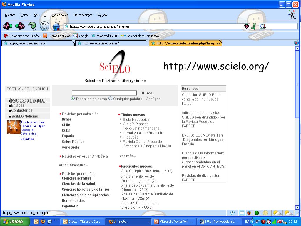This screenshot has width=301, height=226.
Task: Switch the site language to PORTUGUÊS
Action: 18,89
